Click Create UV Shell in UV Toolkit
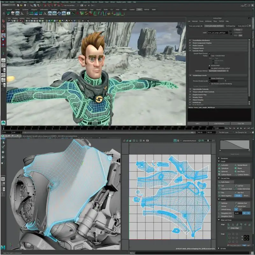Viewport: 255px width, 255px height. pyautogui.click(x=226, y=189)
